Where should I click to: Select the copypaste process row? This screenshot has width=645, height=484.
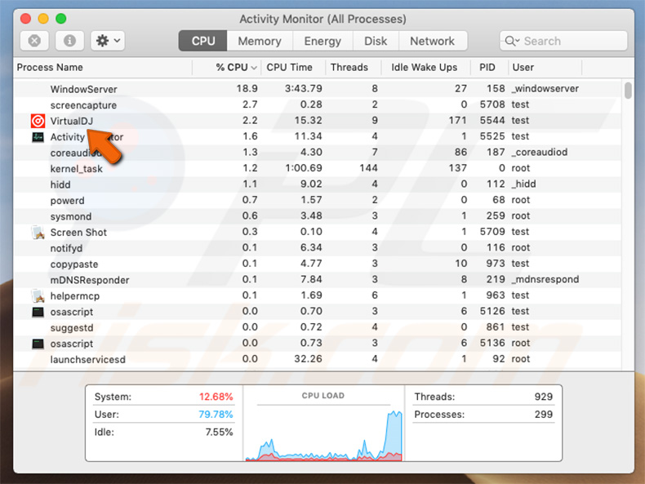coord(318,264)
